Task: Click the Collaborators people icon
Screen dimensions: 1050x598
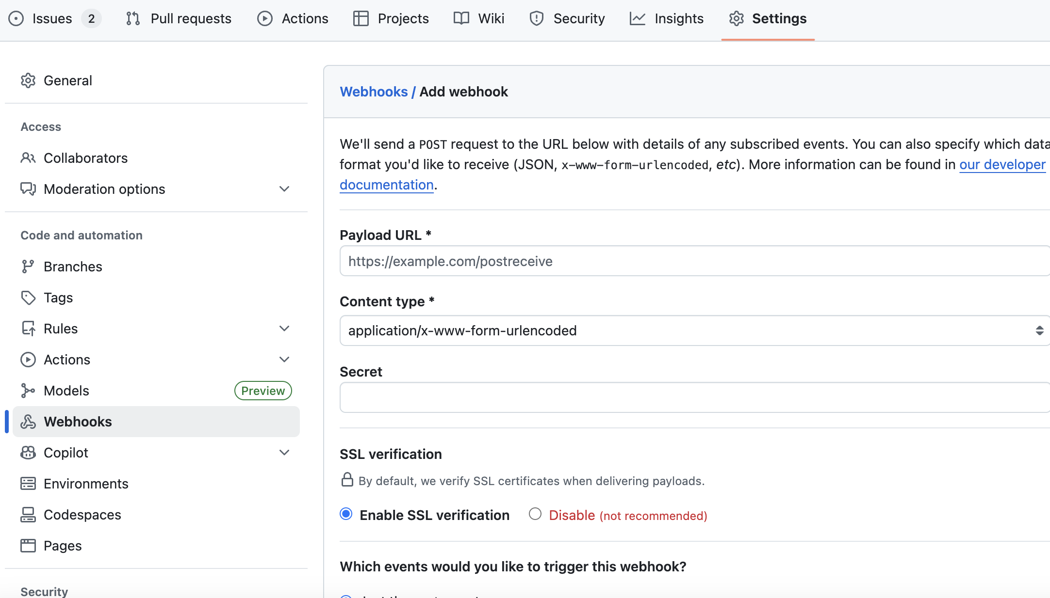Action: tap(28, 158)
